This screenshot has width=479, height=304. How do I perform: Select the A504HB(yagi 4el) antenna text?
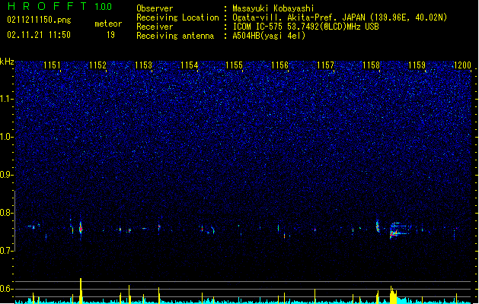[x=269, y=36]
